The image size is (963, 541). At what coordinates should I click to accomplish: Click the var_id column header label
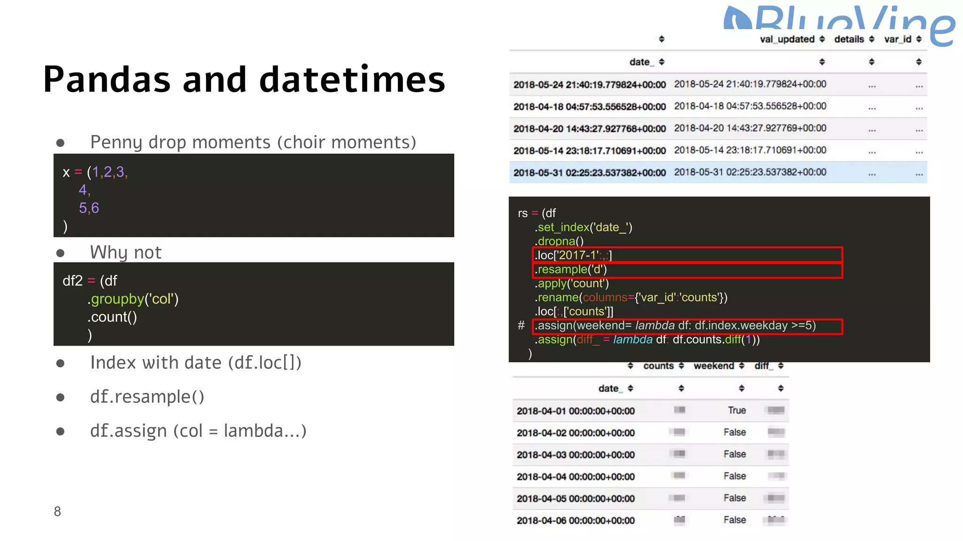coord(898,39)
